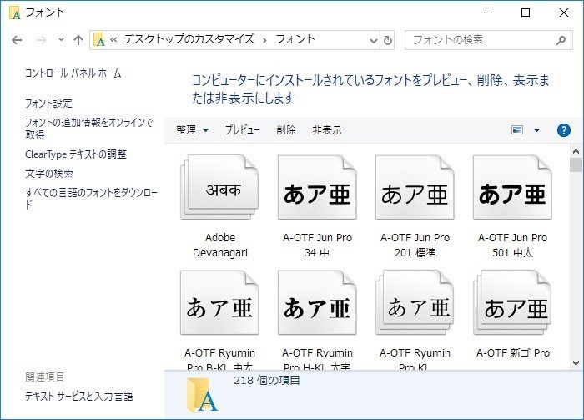Screen dimensions: 584x420
Task: Click the A-OTF 新ゴ Pro name label
Action: [513, 352]
